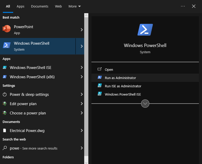Expand Edit power plan chevron
Screen dimensions: 202x164
(82, 104)
